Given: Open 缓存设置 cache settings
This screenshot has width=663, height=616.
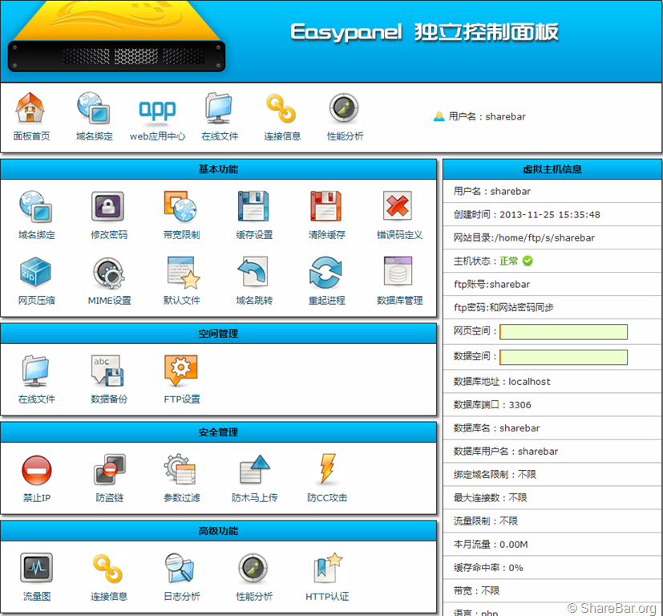Looking at the screenshot, I should click(x=253, y=207).
